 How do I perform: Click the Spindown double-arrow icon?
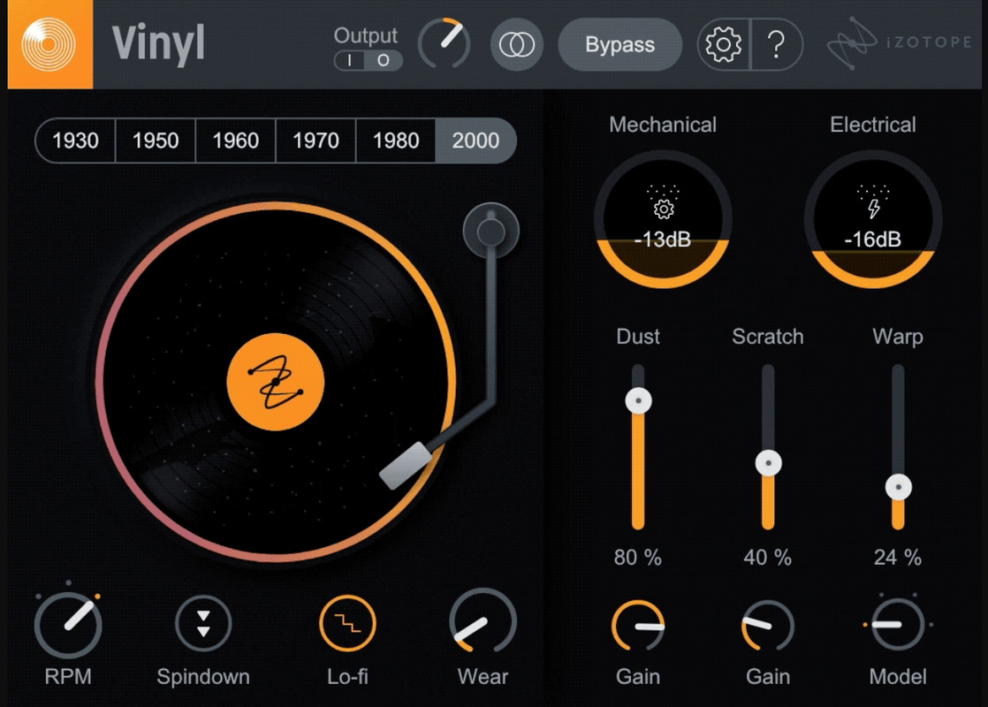click(203, 623)
